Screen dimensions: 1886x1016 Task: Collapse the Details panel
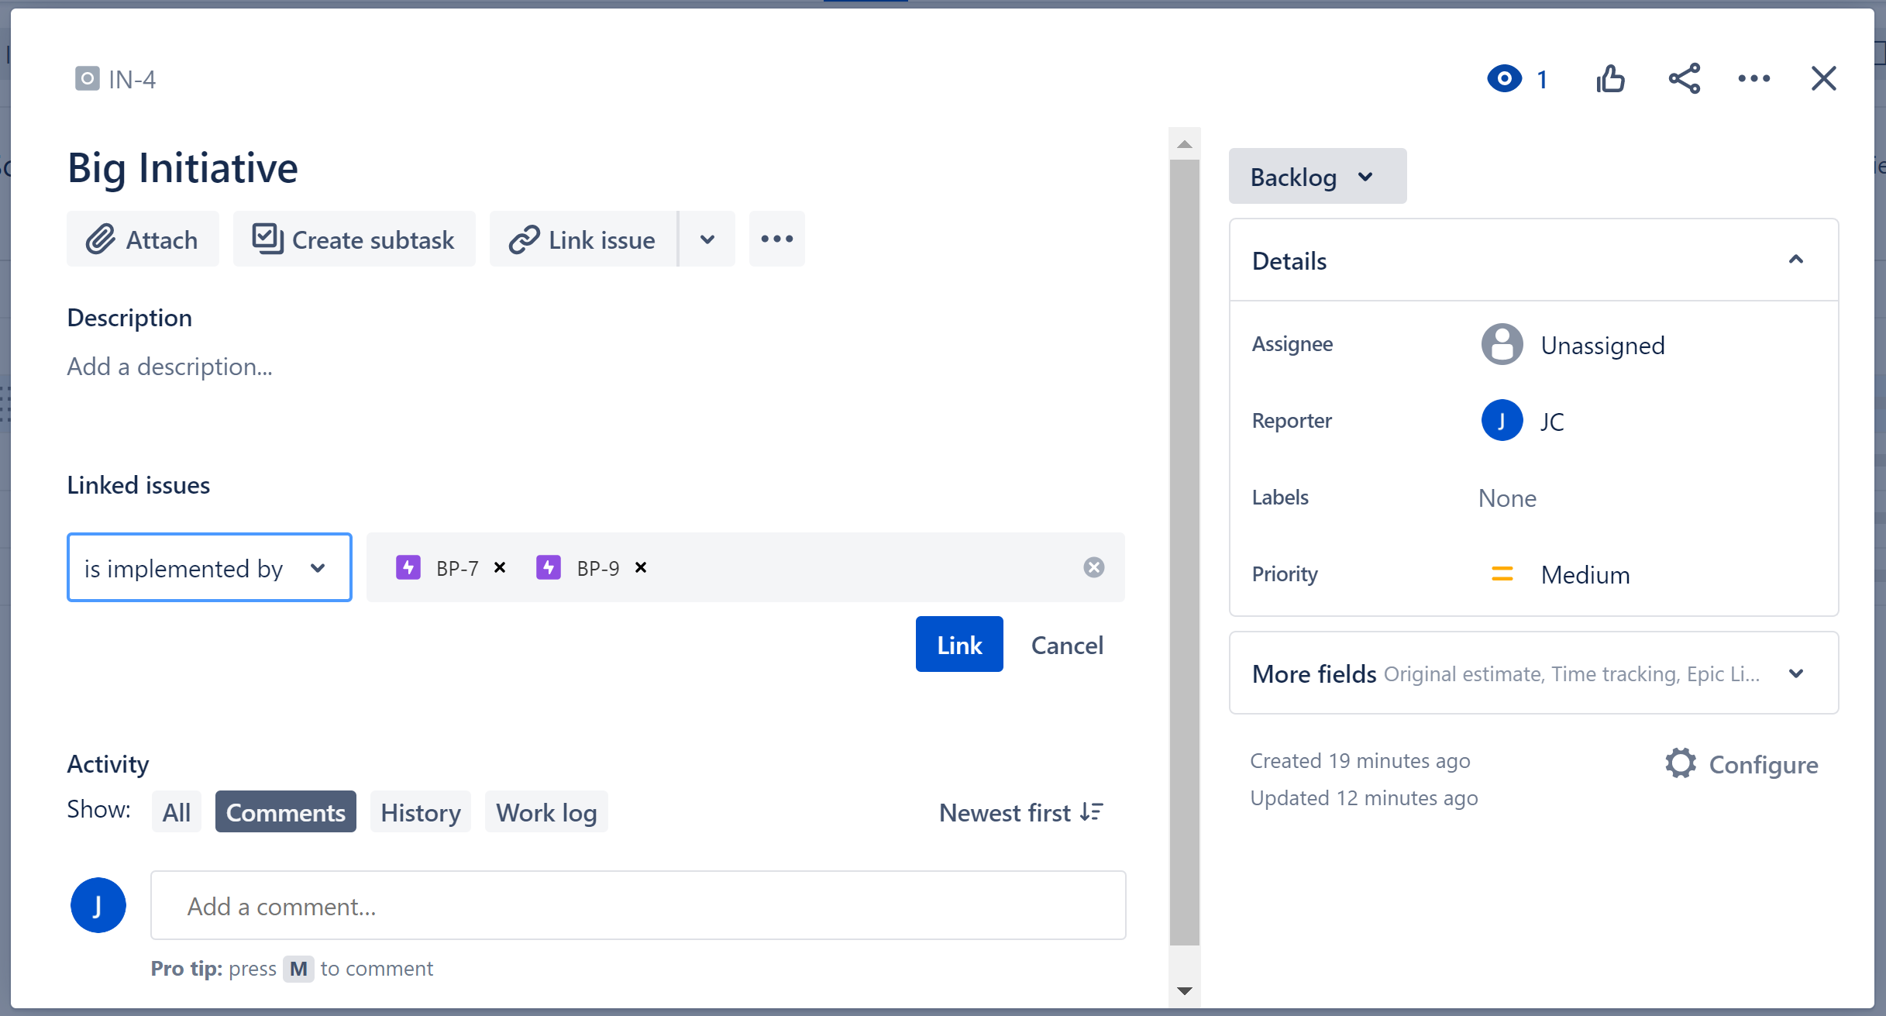pyautogui.click(x=1797, y=260)
